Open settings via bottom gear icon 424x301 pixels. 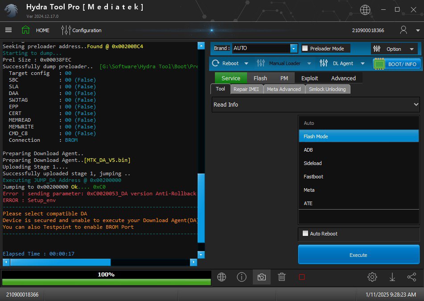pos(372,277)
